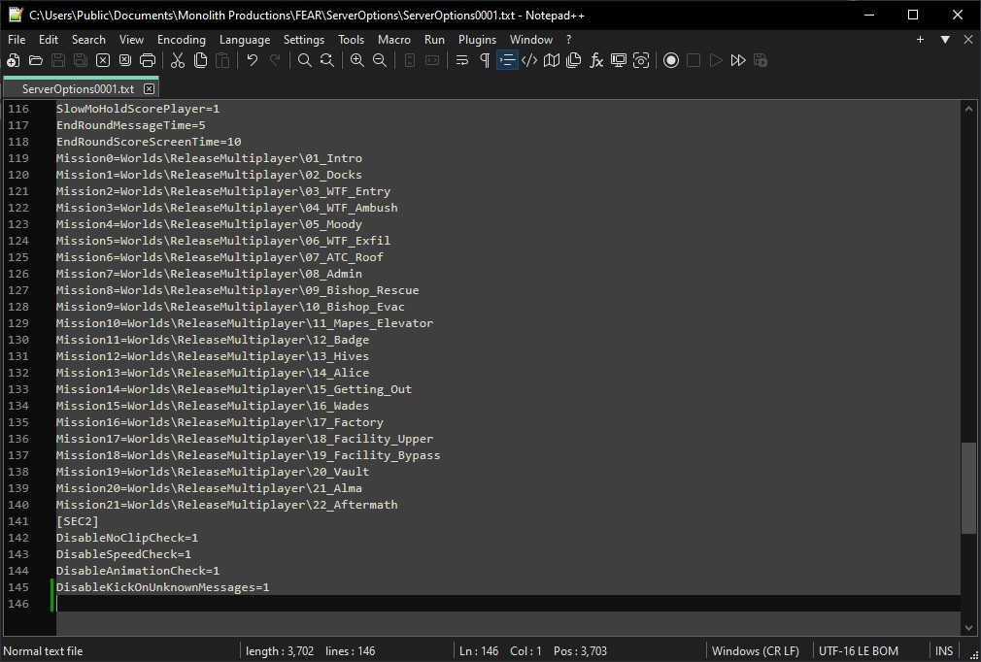Open the Document List panel icon
The height and width of the screenshot is (662, 981).
tap(574, 60)
